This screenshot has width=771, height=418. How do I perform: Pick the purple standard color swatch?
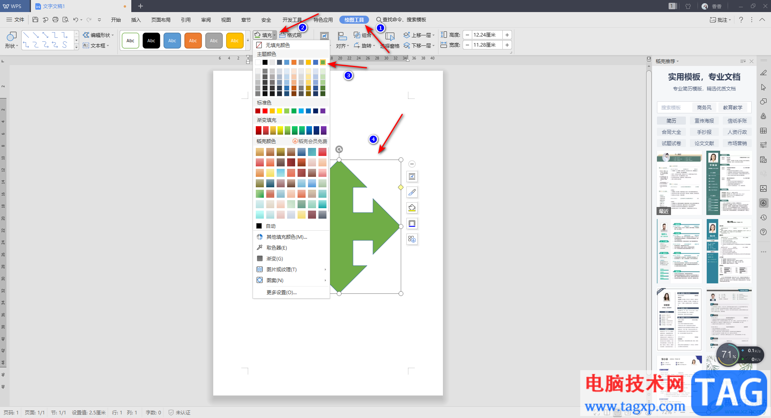pyautogui.click(x=323, y=111)
